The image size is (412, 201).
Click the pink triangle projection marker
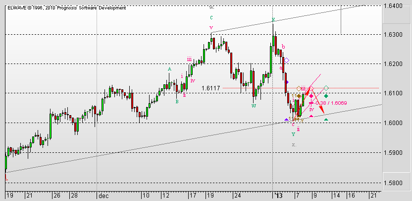[x=311, y=116]
